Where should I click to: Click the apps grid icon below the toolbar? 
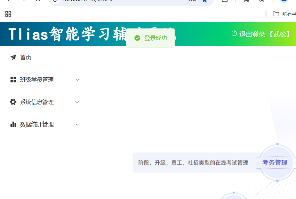[8, 14]
